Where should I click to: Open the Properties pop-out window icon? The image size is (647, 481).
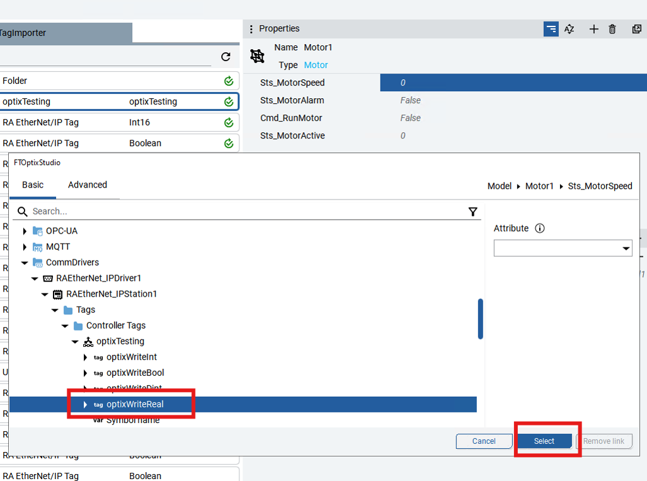(637, 29)
